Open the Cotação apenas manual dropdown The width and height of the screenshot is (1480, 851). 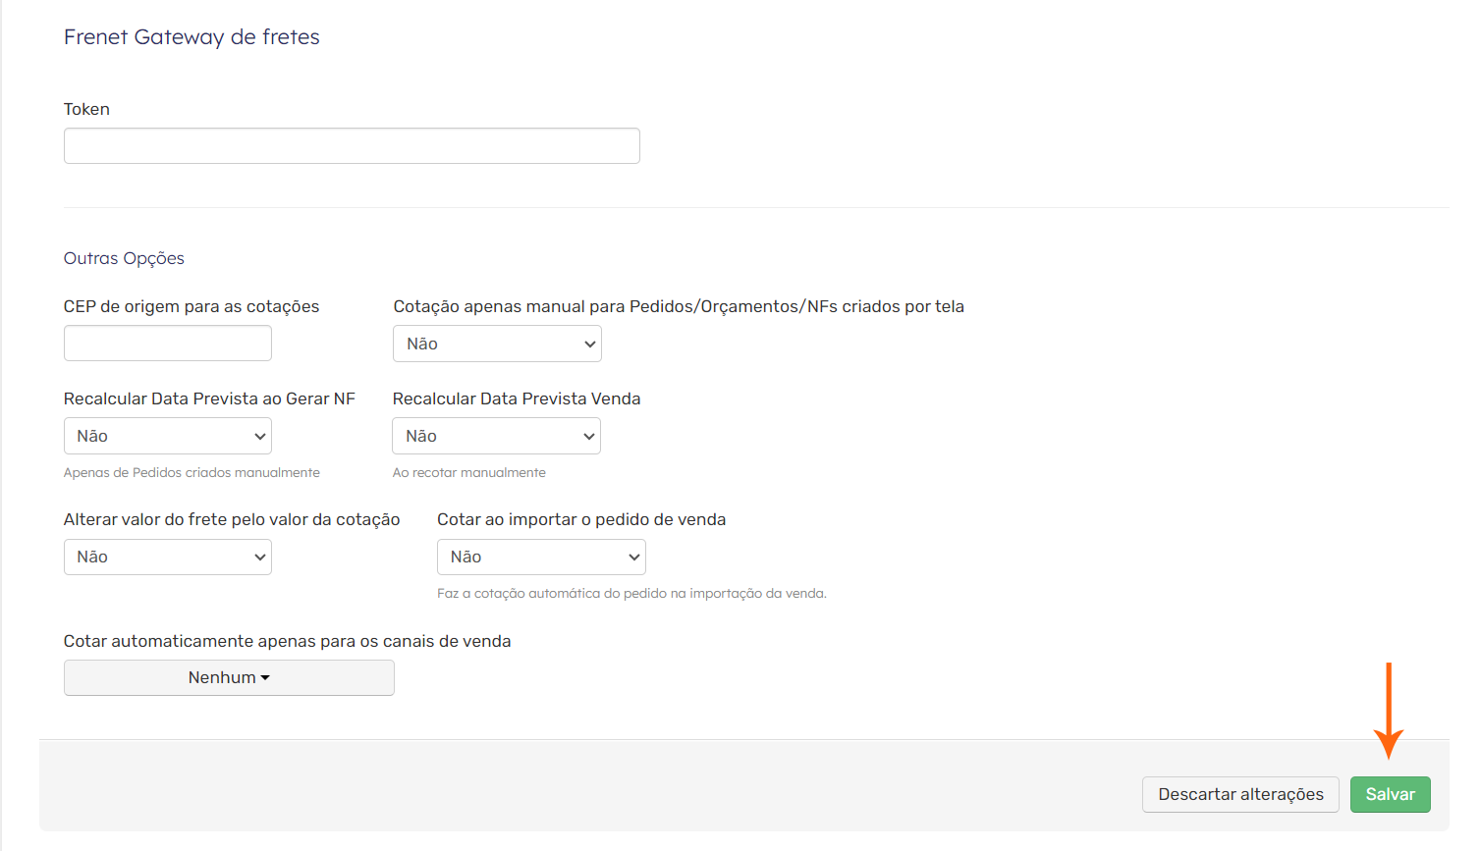point(497,344)
